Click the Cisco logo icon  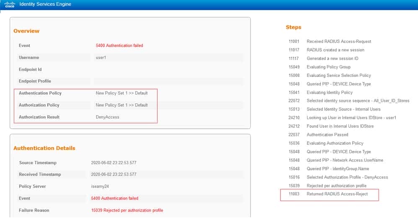[10, 4]
